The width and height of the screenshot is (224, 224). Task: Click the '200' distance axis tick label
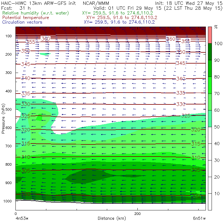pos(137,214)
